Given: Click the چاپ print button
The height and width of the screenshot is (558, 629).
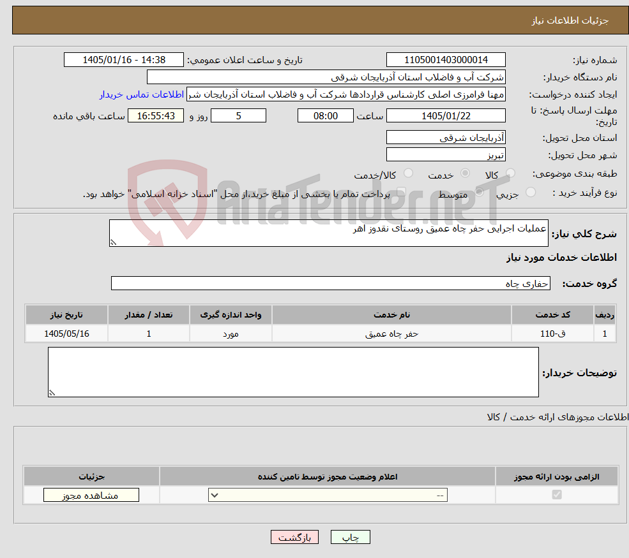Looking at the screenshot, I should click(350, 537).
